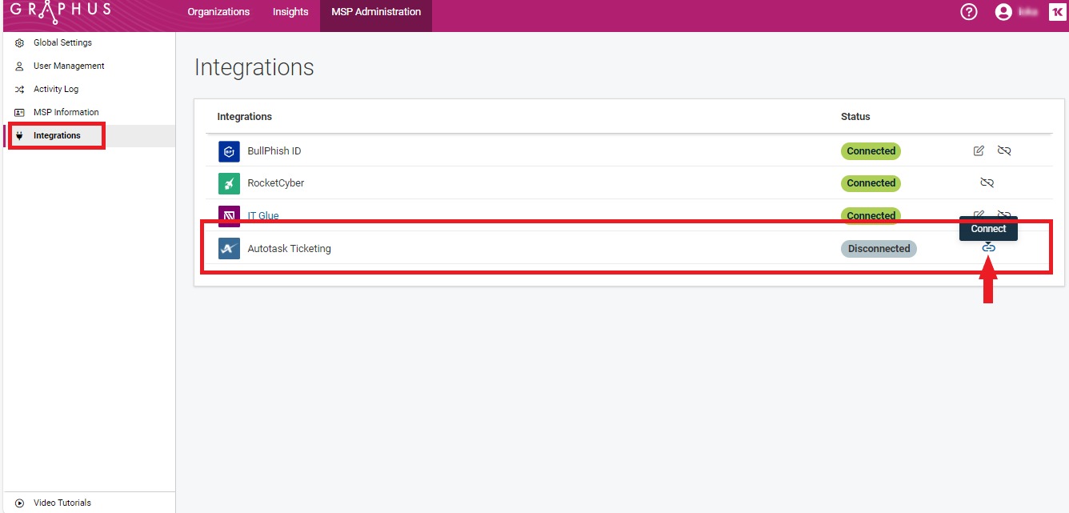Edit the BullPhish ID integration
The image size is (1069, 513).
pos(979,150)
